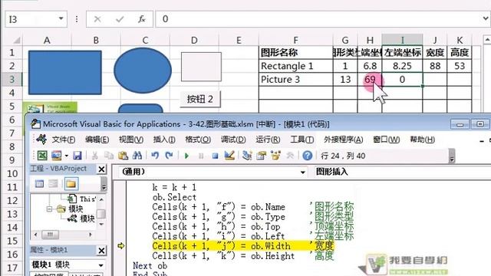Screen dimensions: 491x276
Task: Close the 工程 - VBAProject pane
Action: 101,169
